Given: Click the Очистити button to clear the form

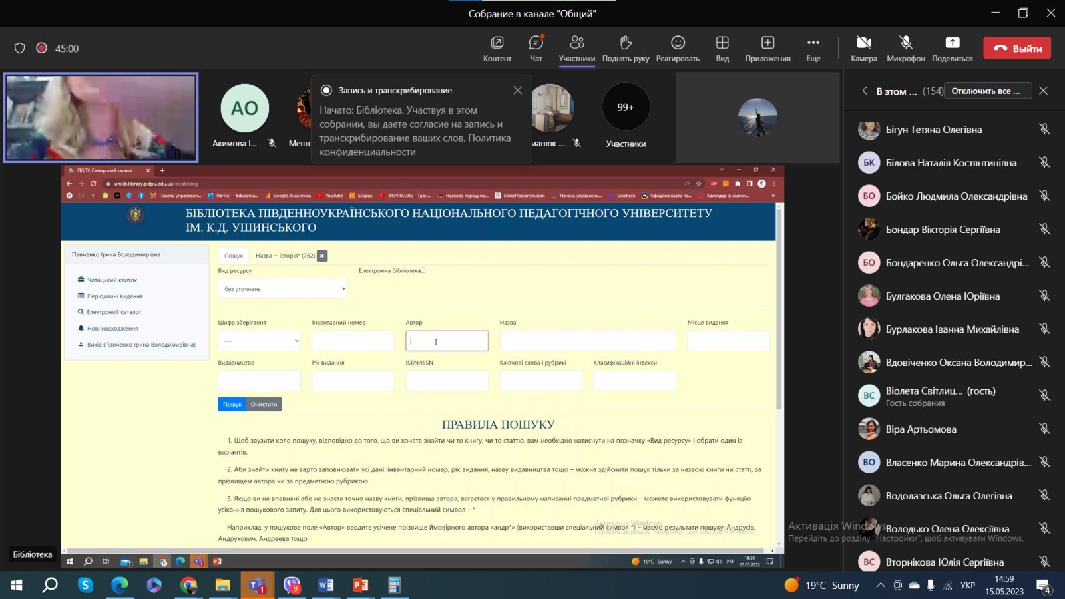Looking at the screenshot, I should (264, 404).
